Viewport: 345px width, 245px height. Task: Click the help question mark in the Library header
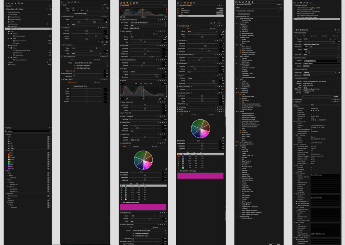click(x=49, y=6)
